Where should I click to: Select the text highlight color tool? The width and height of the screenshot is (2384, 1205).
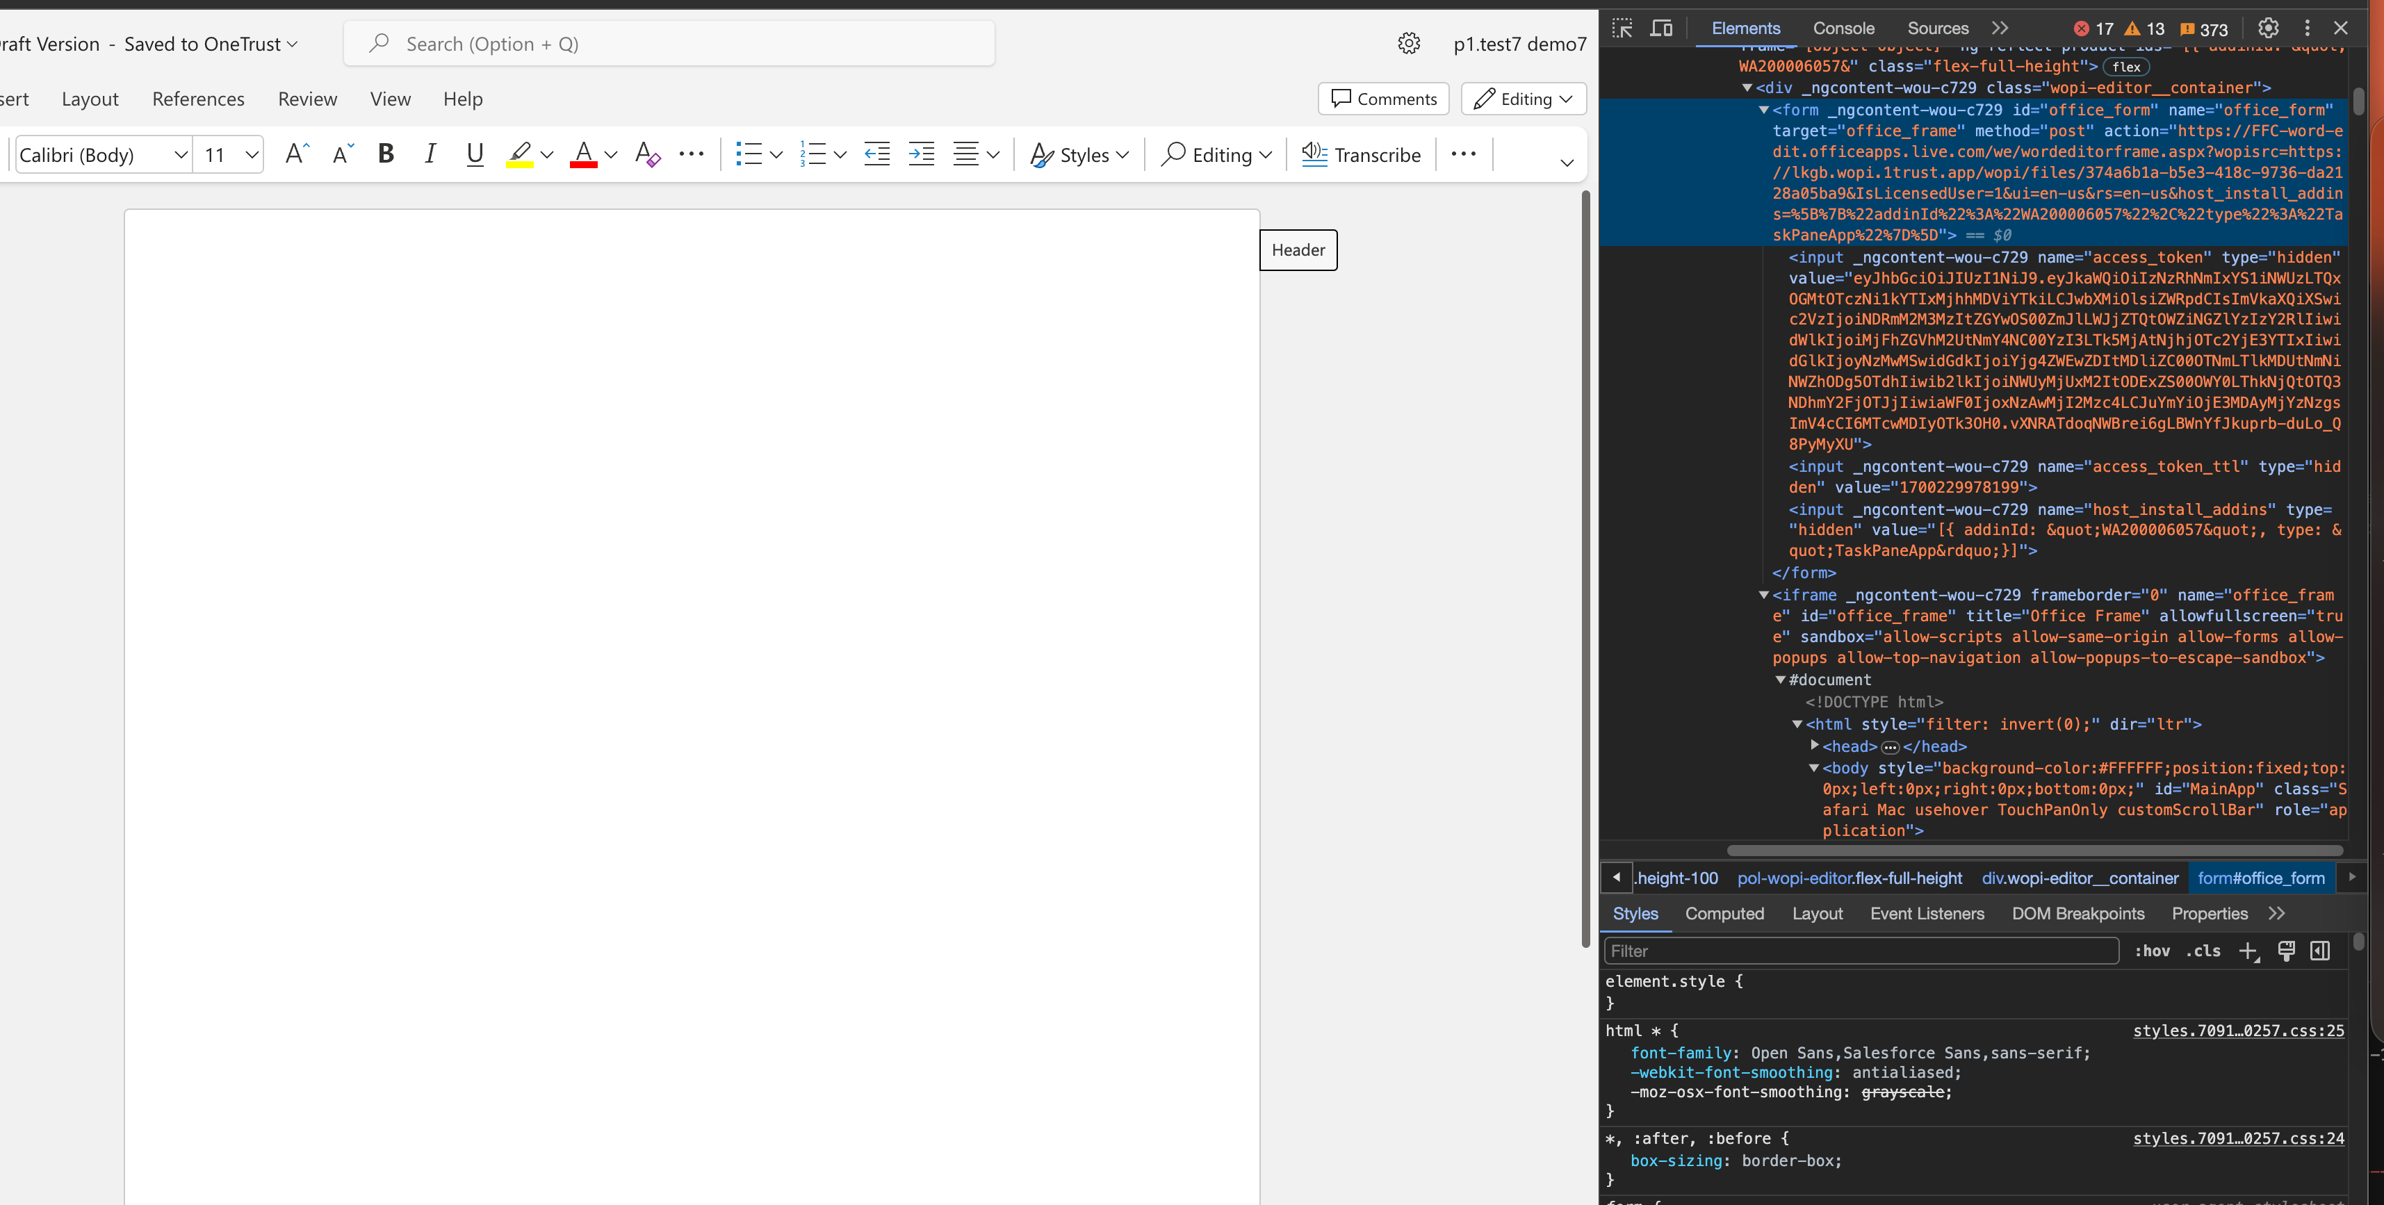(520, 154)
